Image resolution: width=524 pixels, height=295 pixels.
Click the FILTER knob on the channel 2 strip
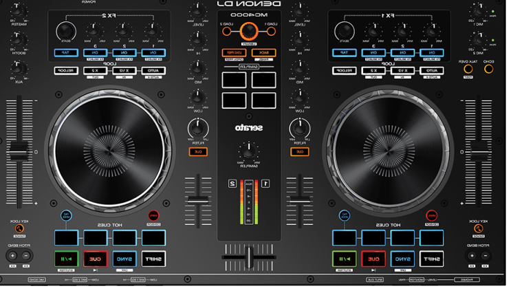(198, 129)
